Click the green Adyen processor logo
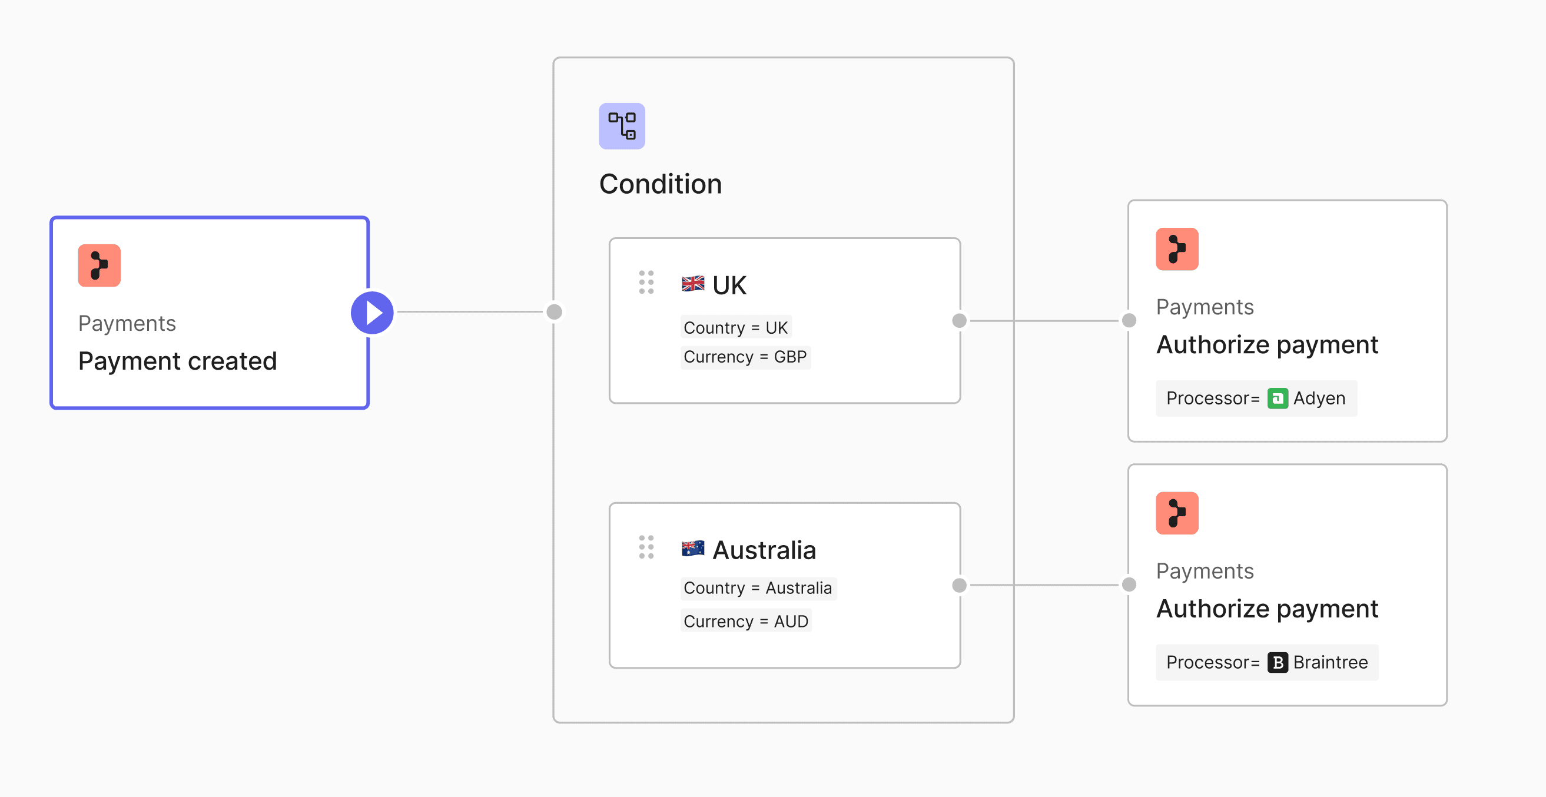Image resolution: width=1546 pixels, height=797 pixels. click(1277, 398)
